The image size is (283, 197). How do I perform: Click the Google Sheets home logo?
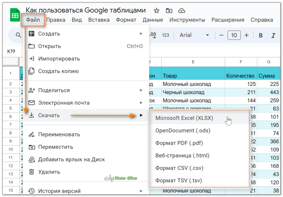point(15,15)
